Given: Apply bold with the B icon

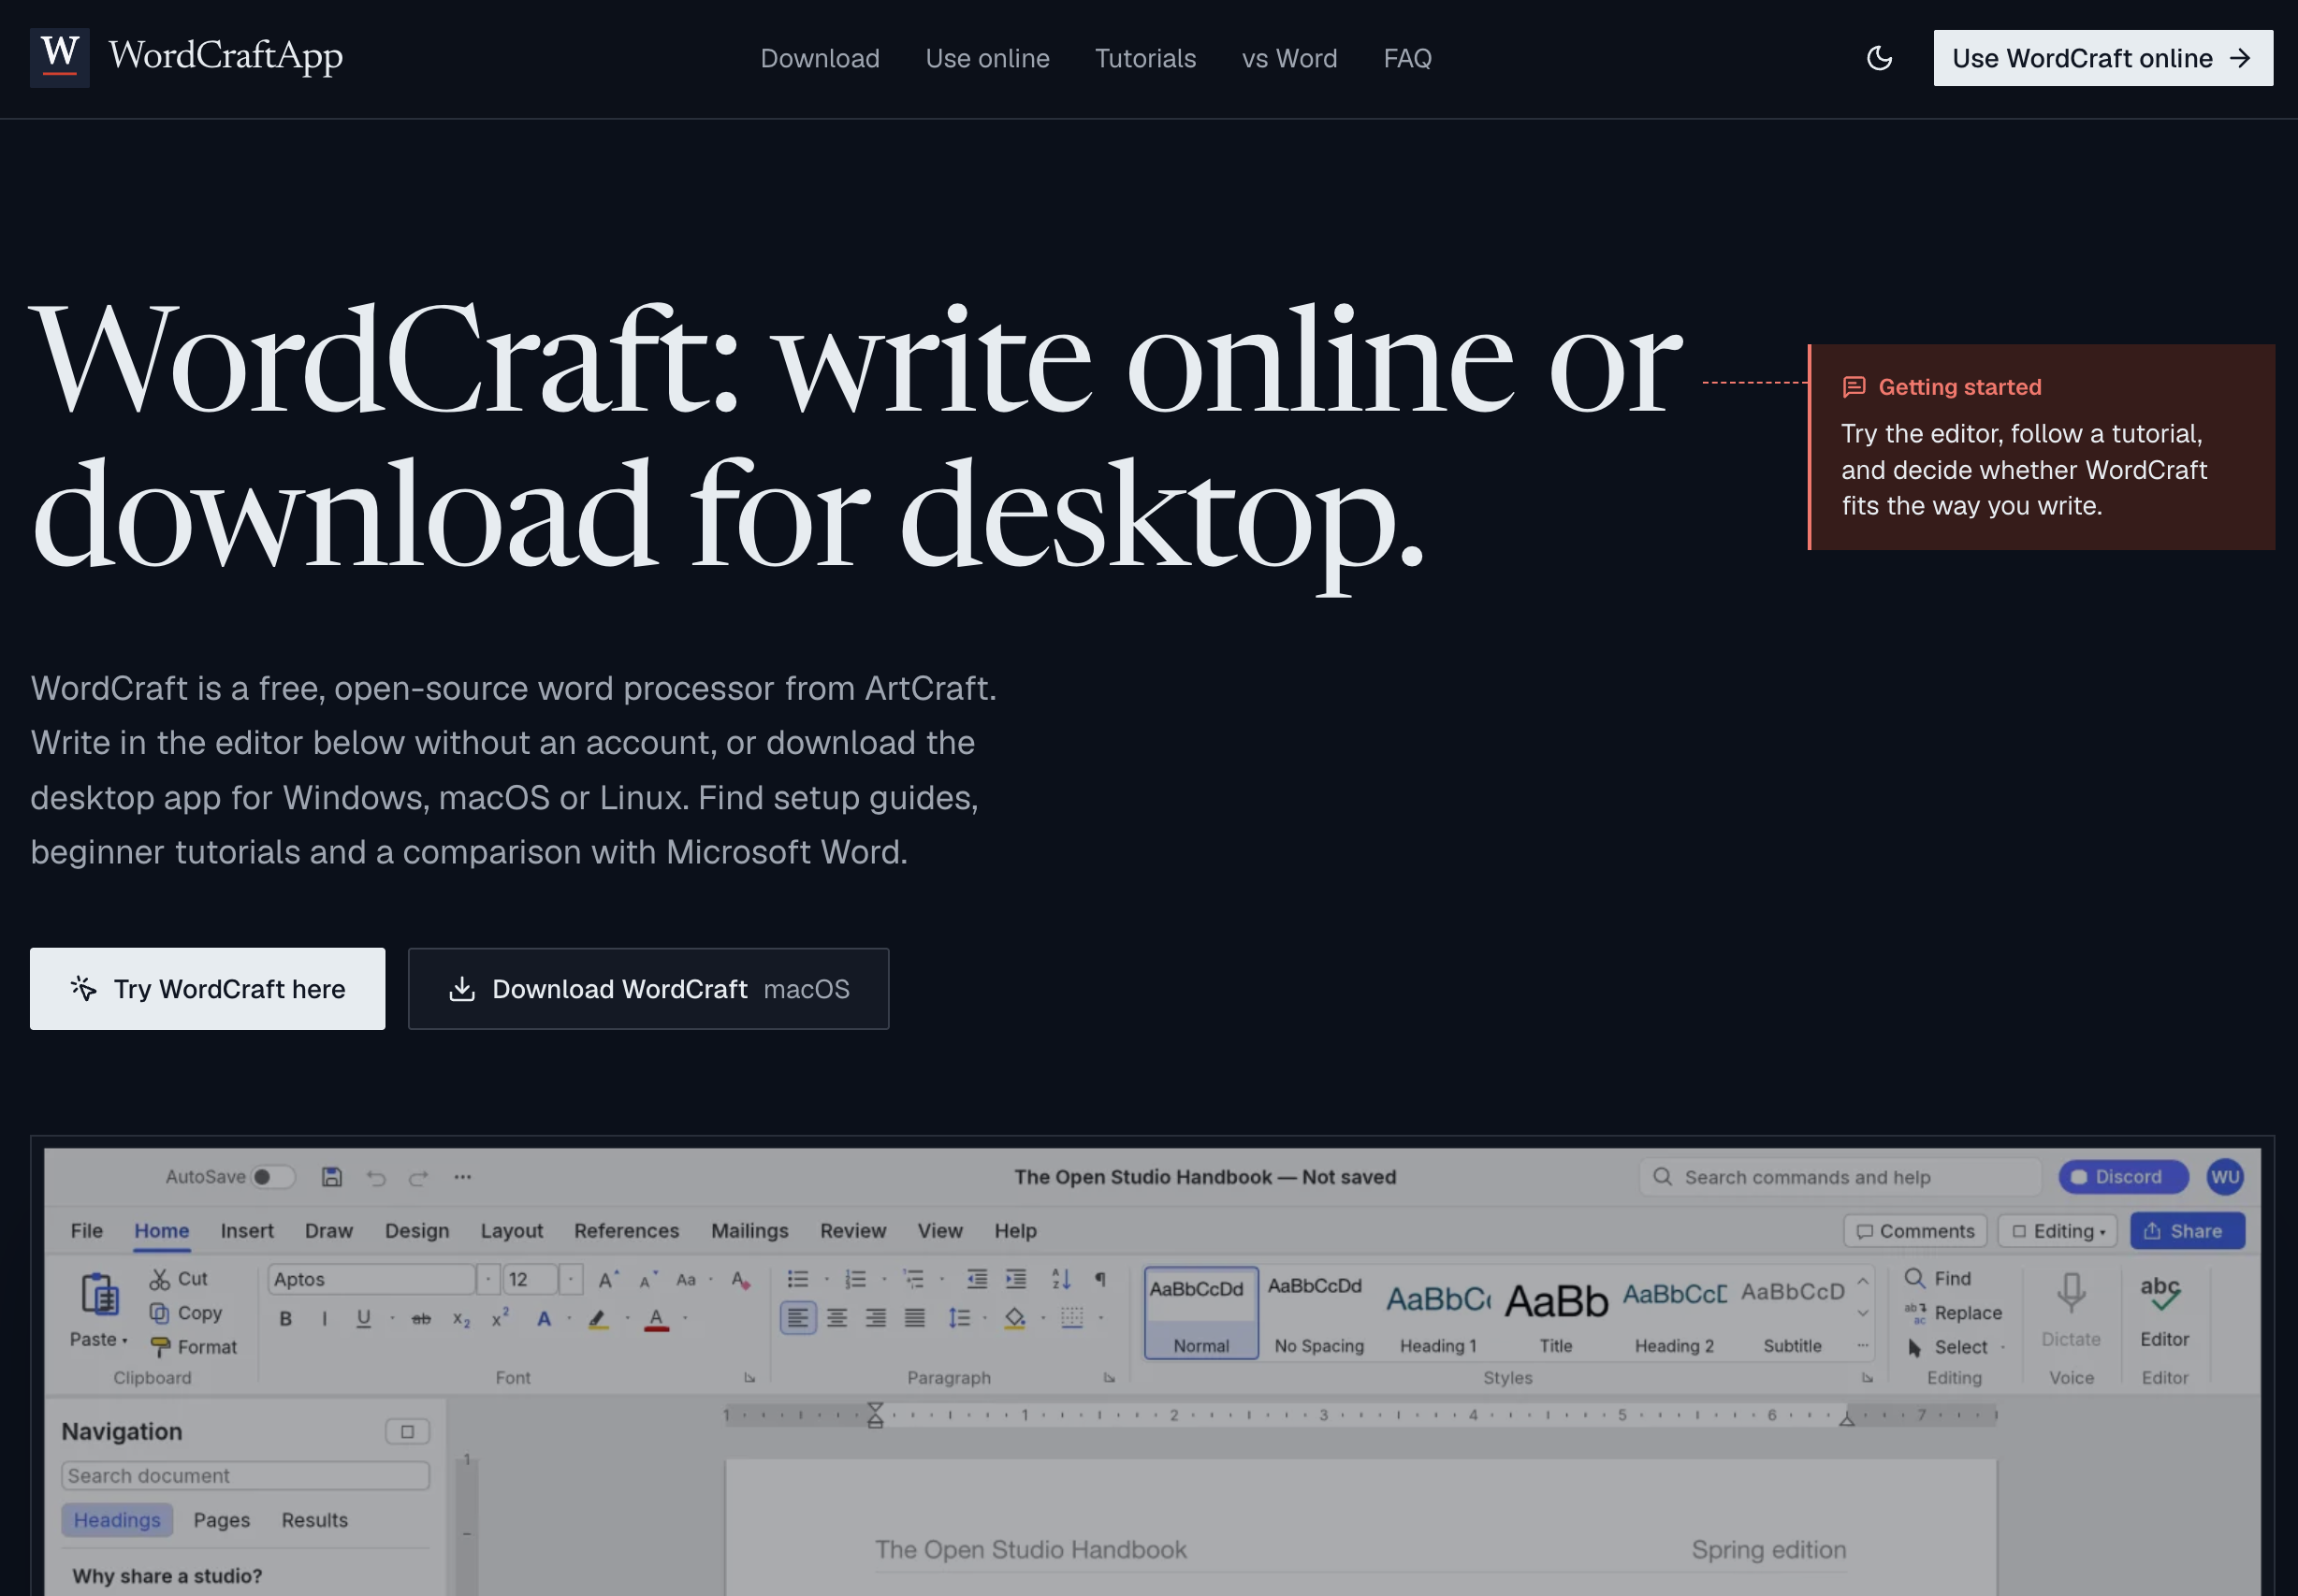Looking at the screenshot, I should tap(286, 1319).
